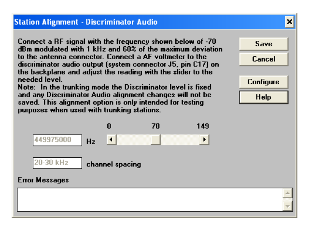This screenshot has width=309, height=231.
Task: Click the "channel spacing" label text
Action: tap(113, 164)
